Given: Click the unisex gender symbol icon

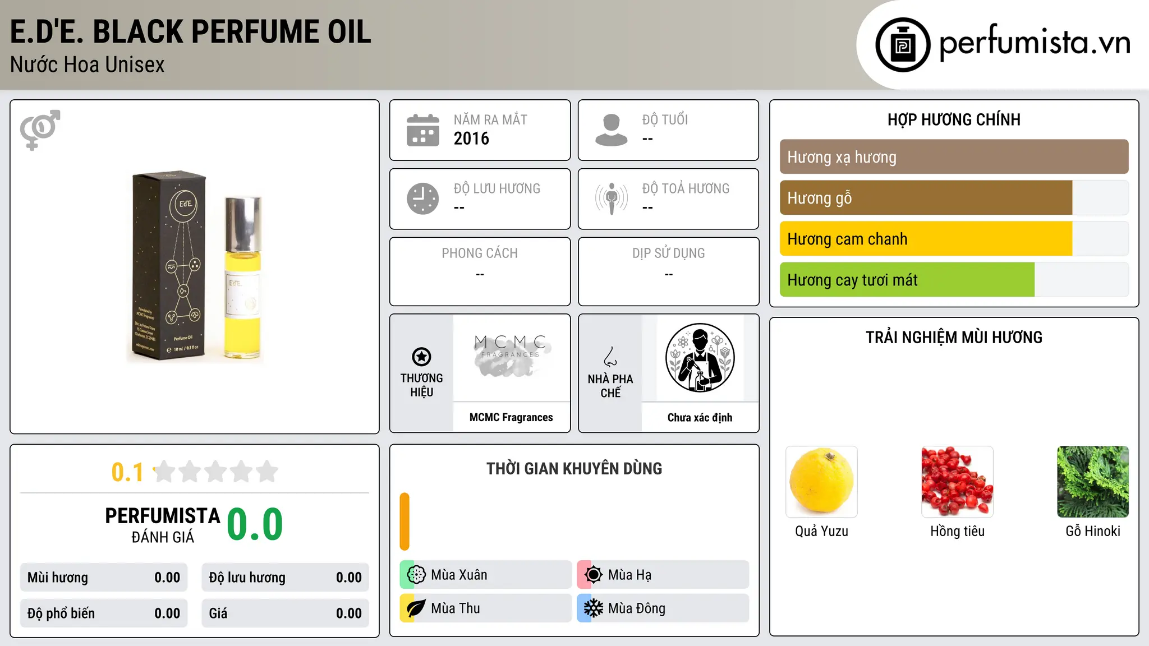Looking at the screenshot, I should pos(40,130).
